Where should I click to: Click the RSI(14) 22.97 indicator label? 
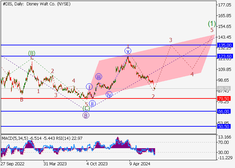click(x=69, y=138)
